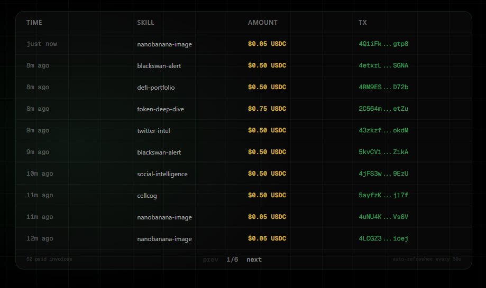This screenshot has height=288, width=486.
Task: Click $0.50 USDC in the twitter-intel row
Action: point(267,130)
